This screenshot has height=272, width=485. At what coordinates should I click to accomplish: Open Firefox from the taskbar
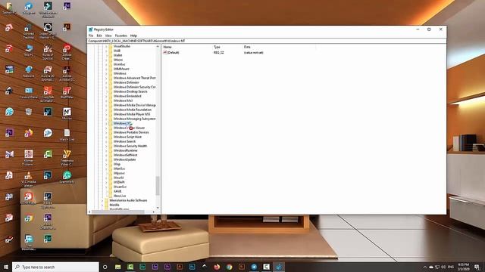pyautogui.click(x=217, y=267)
